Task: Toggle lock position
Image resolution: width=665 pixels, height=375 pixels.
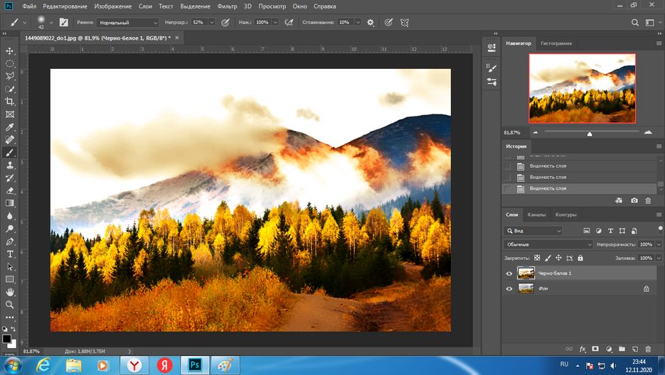Action: click(x=558, y=258)
